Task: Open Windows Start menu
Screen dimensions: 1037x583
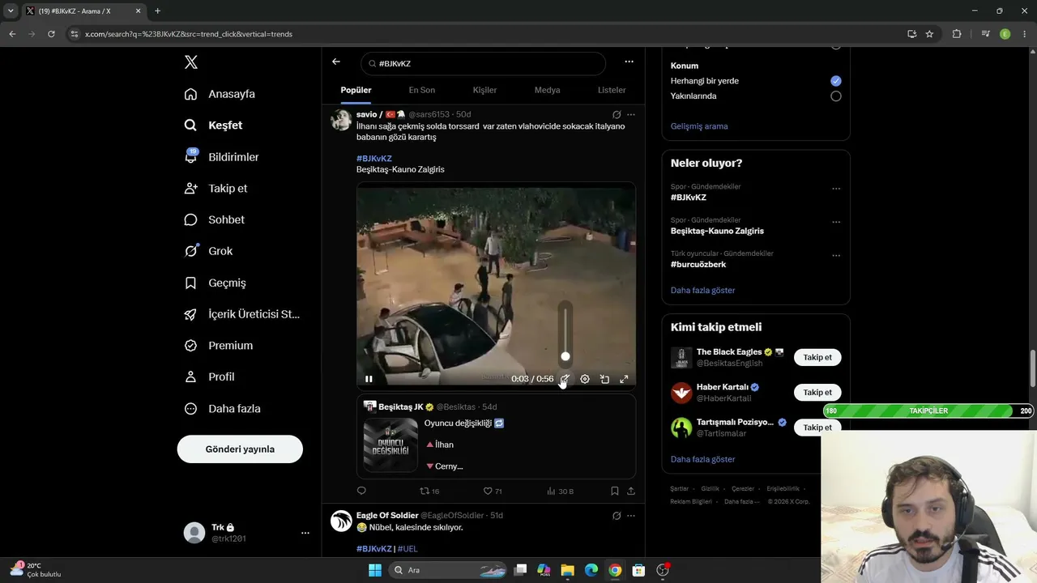Action: [375, 570]
